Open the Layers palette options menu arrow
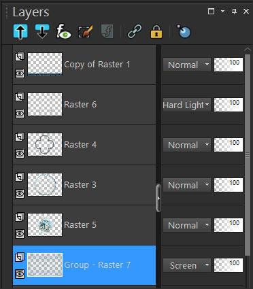The image size is (253, 289). click(222, 11)
